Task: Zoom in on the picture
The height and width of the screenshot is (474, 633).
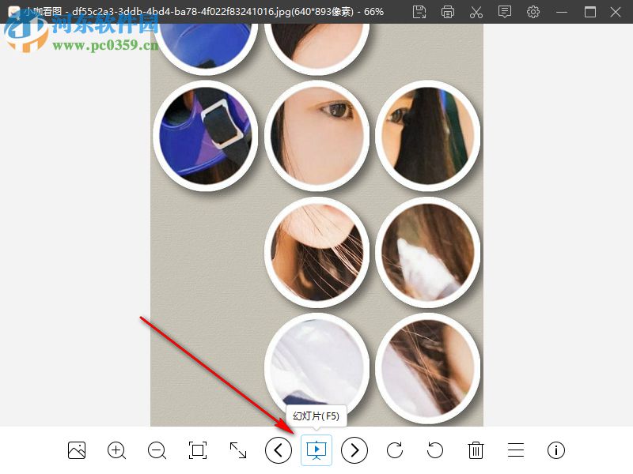Action: (x=116, y=450)
